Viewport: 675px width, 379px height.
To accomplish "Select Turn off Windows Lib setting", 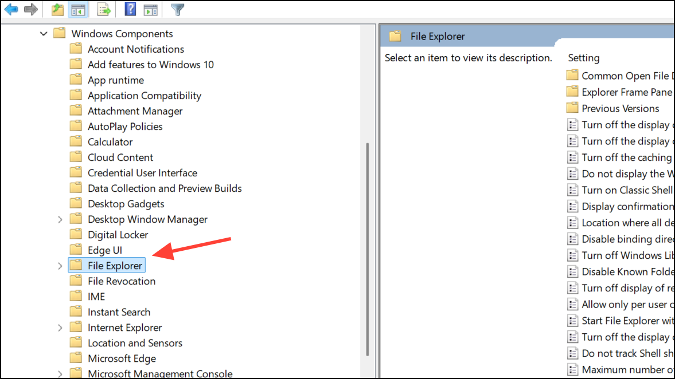I will 627,255.
